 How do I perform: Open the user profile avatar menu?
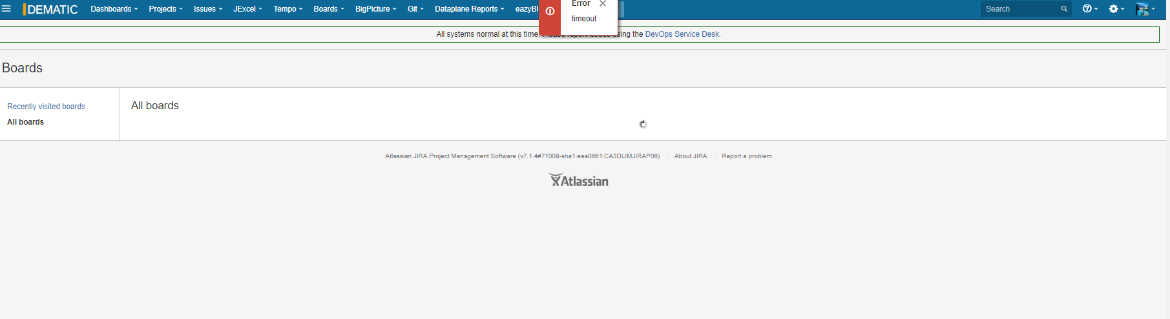(1145, 9)
